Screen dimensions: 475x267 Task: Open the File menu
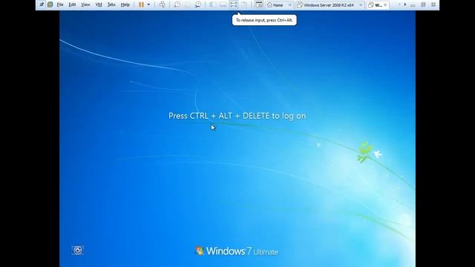[x=60, y=4]
